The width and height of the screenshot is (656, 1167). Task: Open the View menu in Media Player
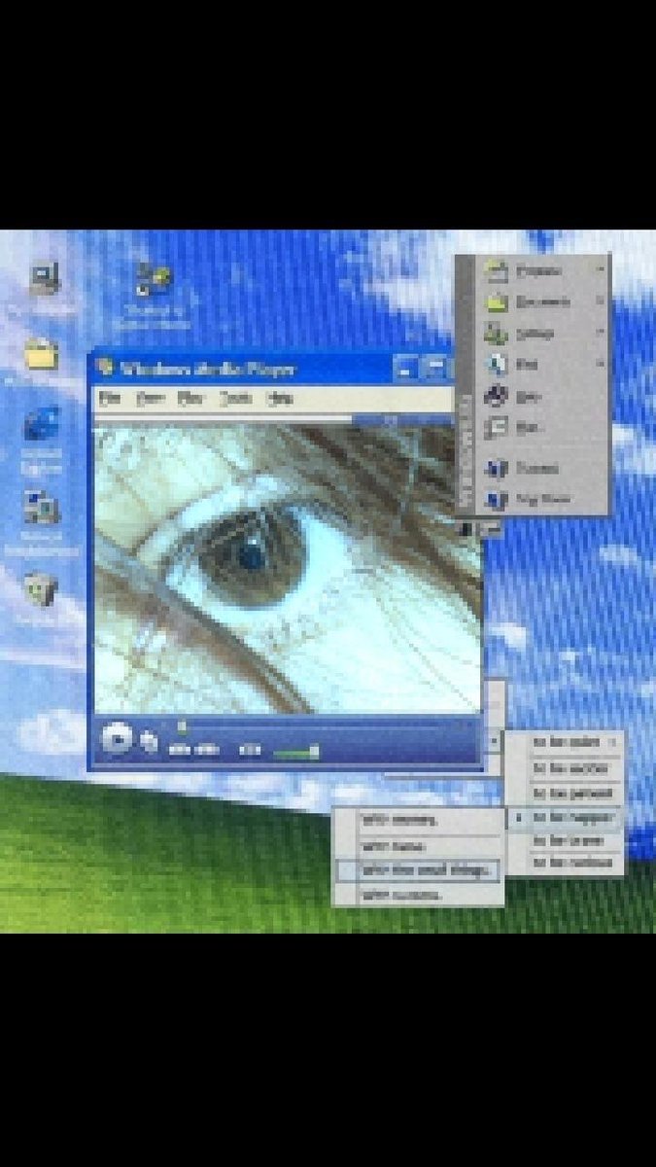coord(149,399)
